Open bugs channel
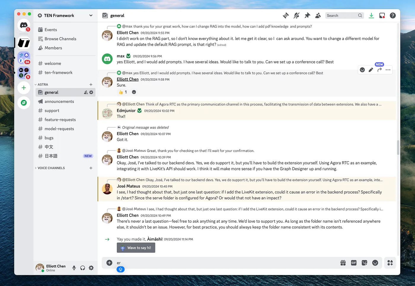This screenshot has height=286, width=415. point(65,138)
